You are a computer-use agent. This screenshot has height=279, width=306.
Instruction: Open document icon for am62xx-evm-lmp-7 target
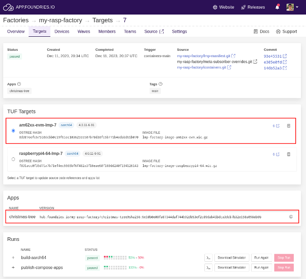click(288, 126)
